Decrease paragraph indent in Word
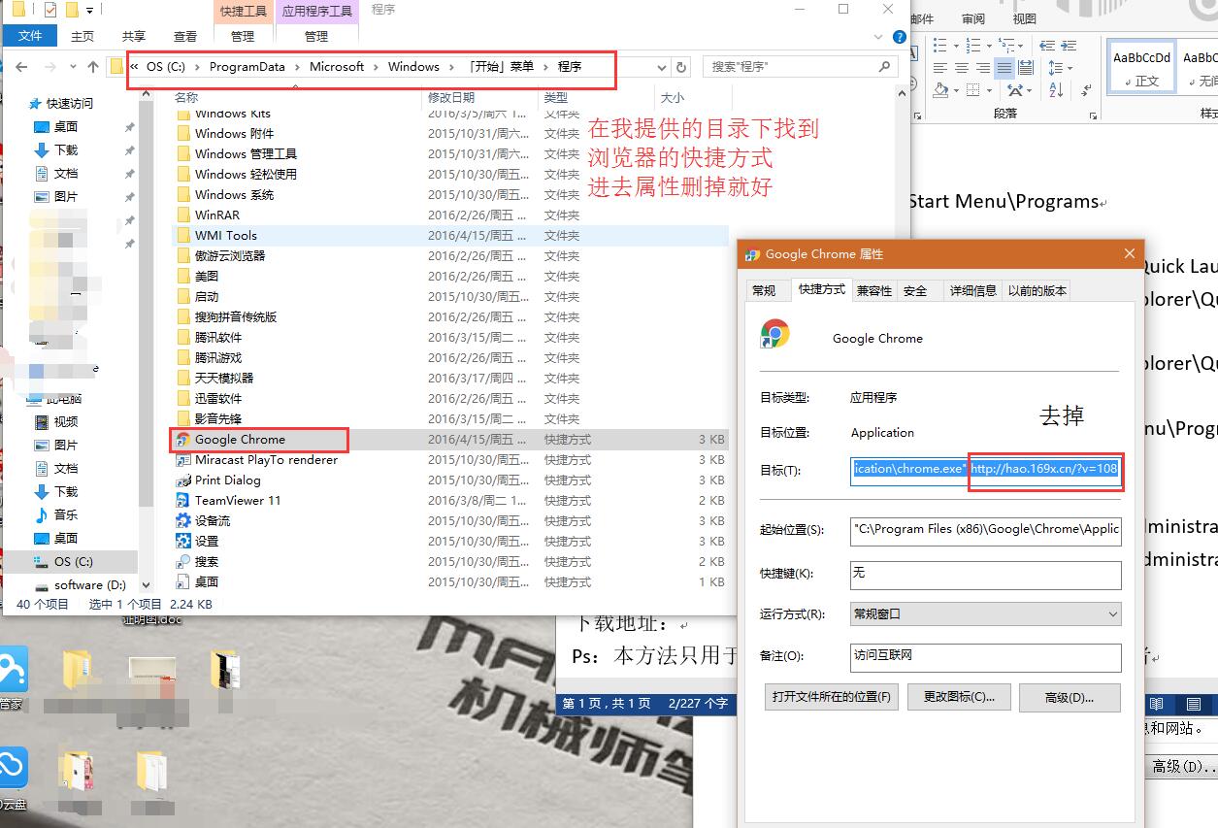This screenshot has height=828, width=1218. pos(1045,46)
